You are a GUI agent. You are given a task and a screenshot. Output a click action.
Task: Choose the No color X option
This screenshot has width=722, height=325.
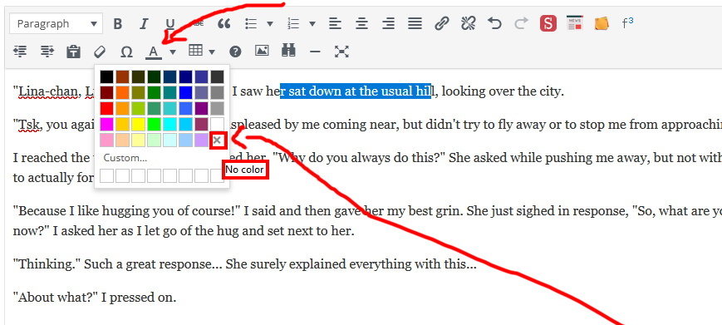click(x=218, y=140)
